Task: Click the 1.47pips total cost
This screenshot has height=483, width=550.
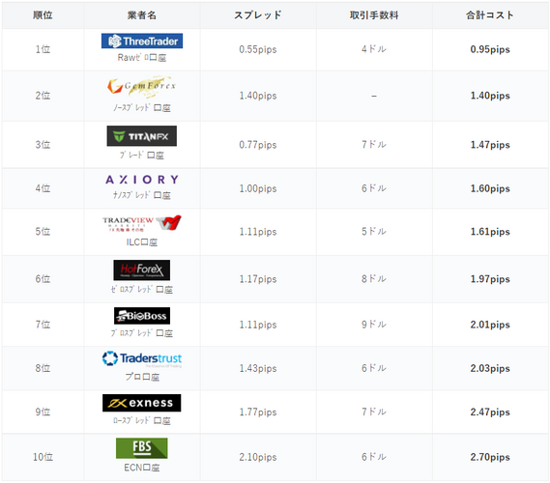Action: 490,145
